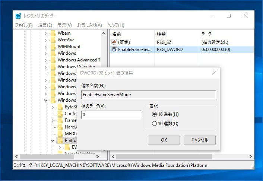
Task: Expand the EV subkey node
Action: (60, 147)
